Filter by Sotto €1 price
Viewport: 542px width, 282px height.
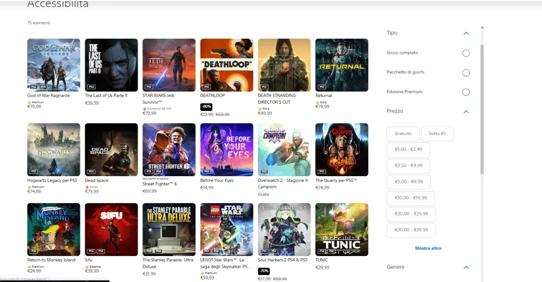437,134
